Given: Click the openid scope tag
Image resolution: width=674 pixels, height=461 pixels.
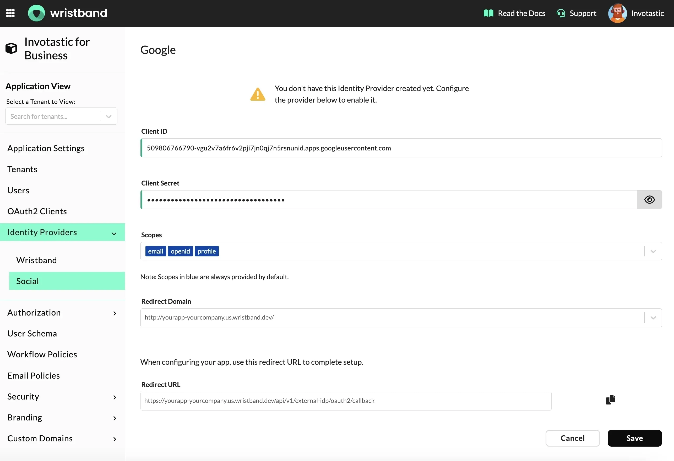Looking at the screenshot, I should tap(180, 251).
